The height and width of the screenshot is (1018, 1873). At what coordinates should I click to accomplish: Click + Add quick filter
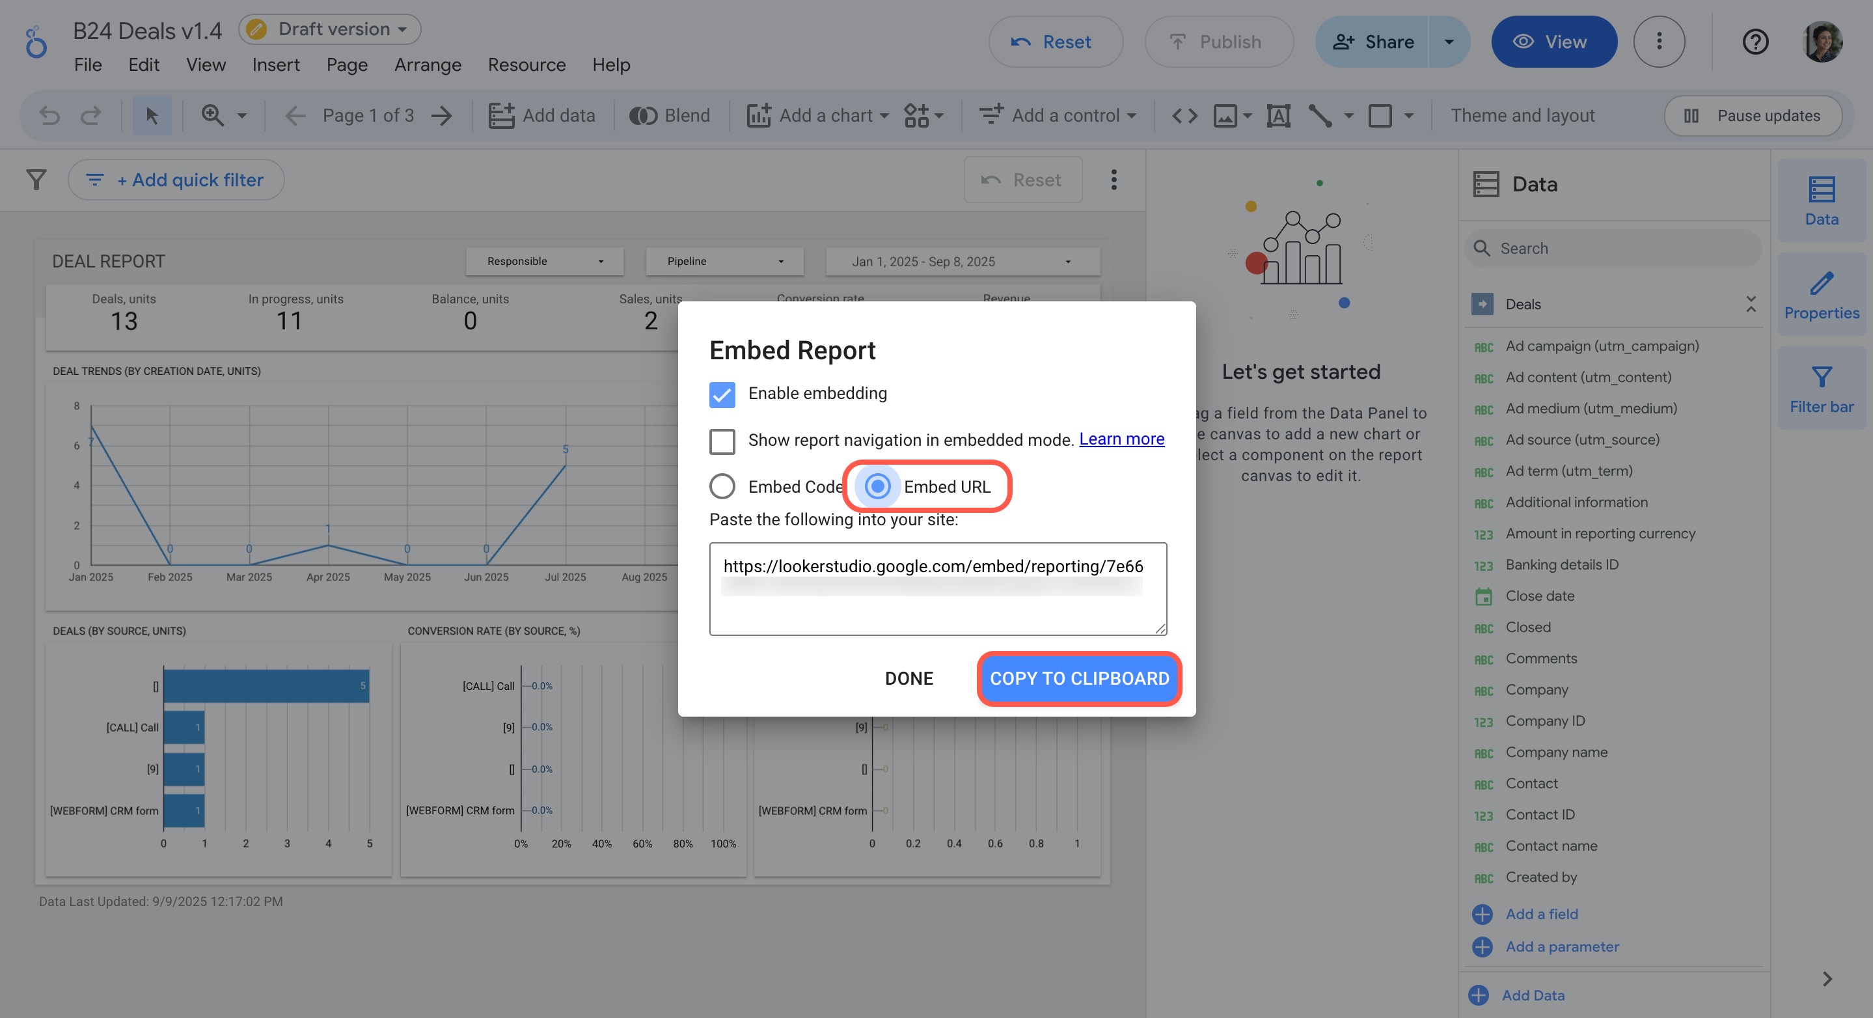pos(176,180)
